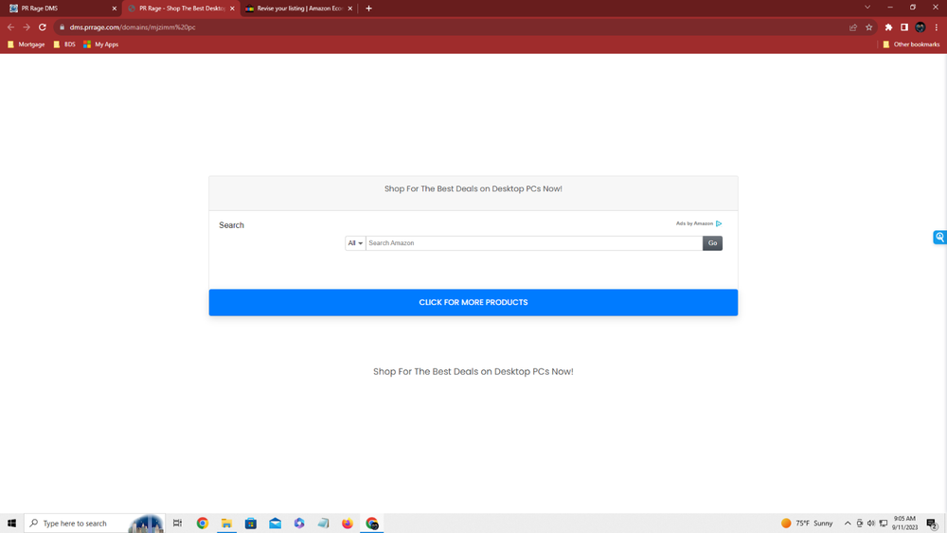The height and width of the screenshot is (533, 947).
Task: Expand the All category dropdown
Action: (355, 243)
